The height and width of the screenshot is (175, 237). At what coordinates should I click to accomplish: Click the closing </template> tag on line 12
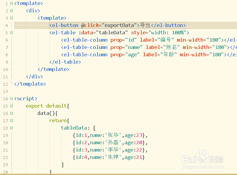pyautogui.click(x=30, y=84)
